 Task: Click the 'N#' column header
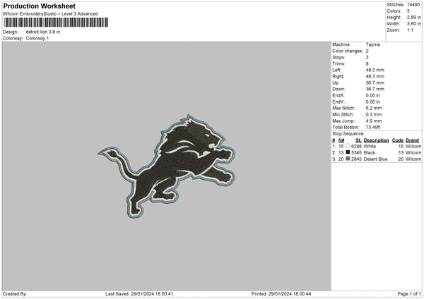point(341,140)
